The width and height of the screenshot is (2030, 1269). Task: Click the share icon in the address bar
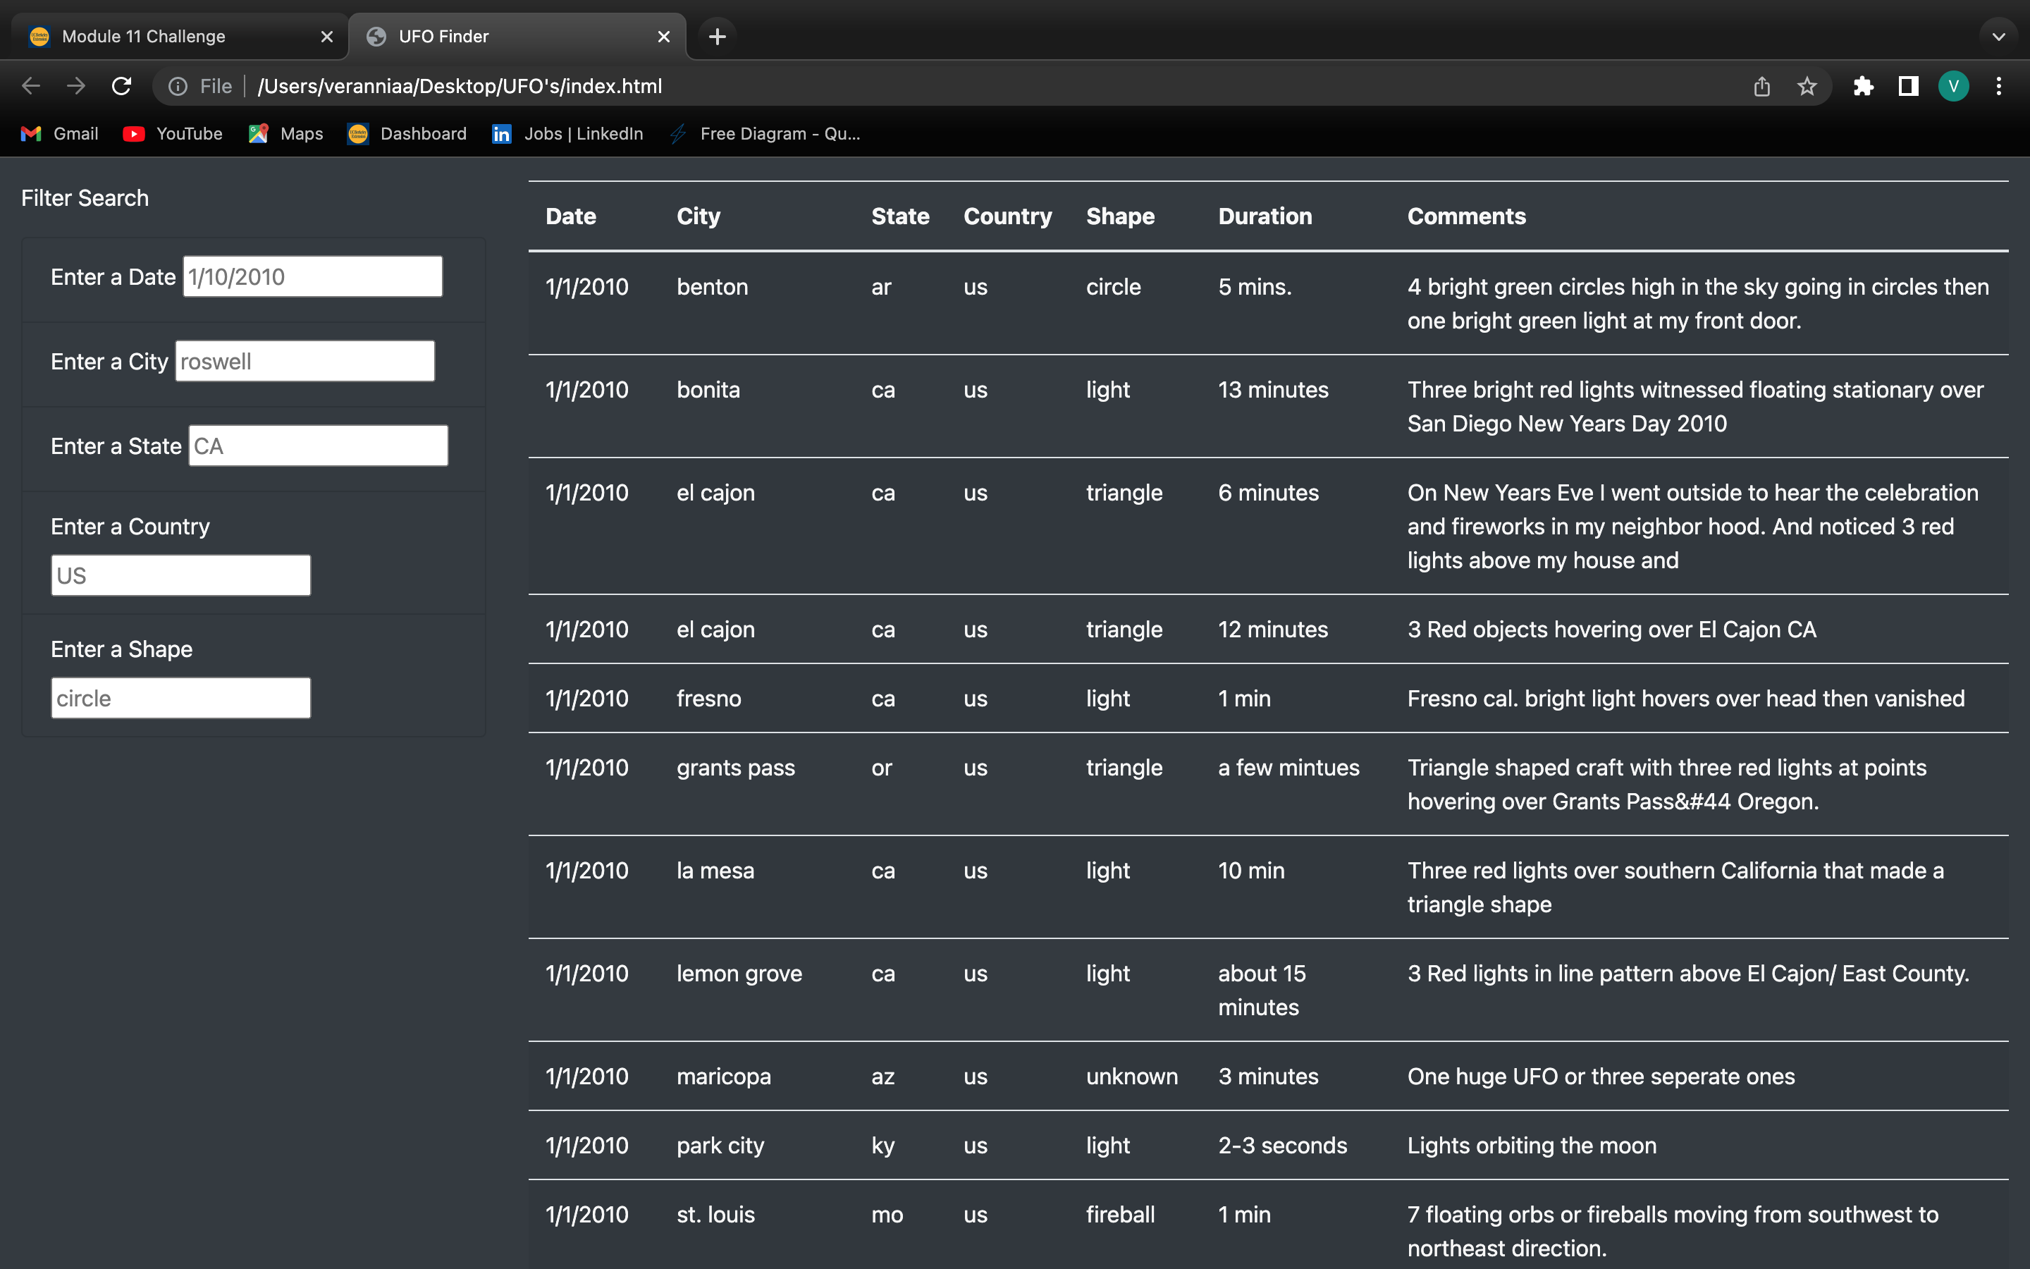click(1761, 85)
